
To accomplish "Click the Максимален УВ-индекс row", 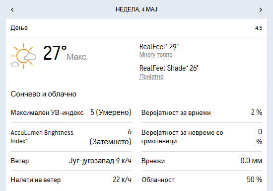I will coord(71,113).
